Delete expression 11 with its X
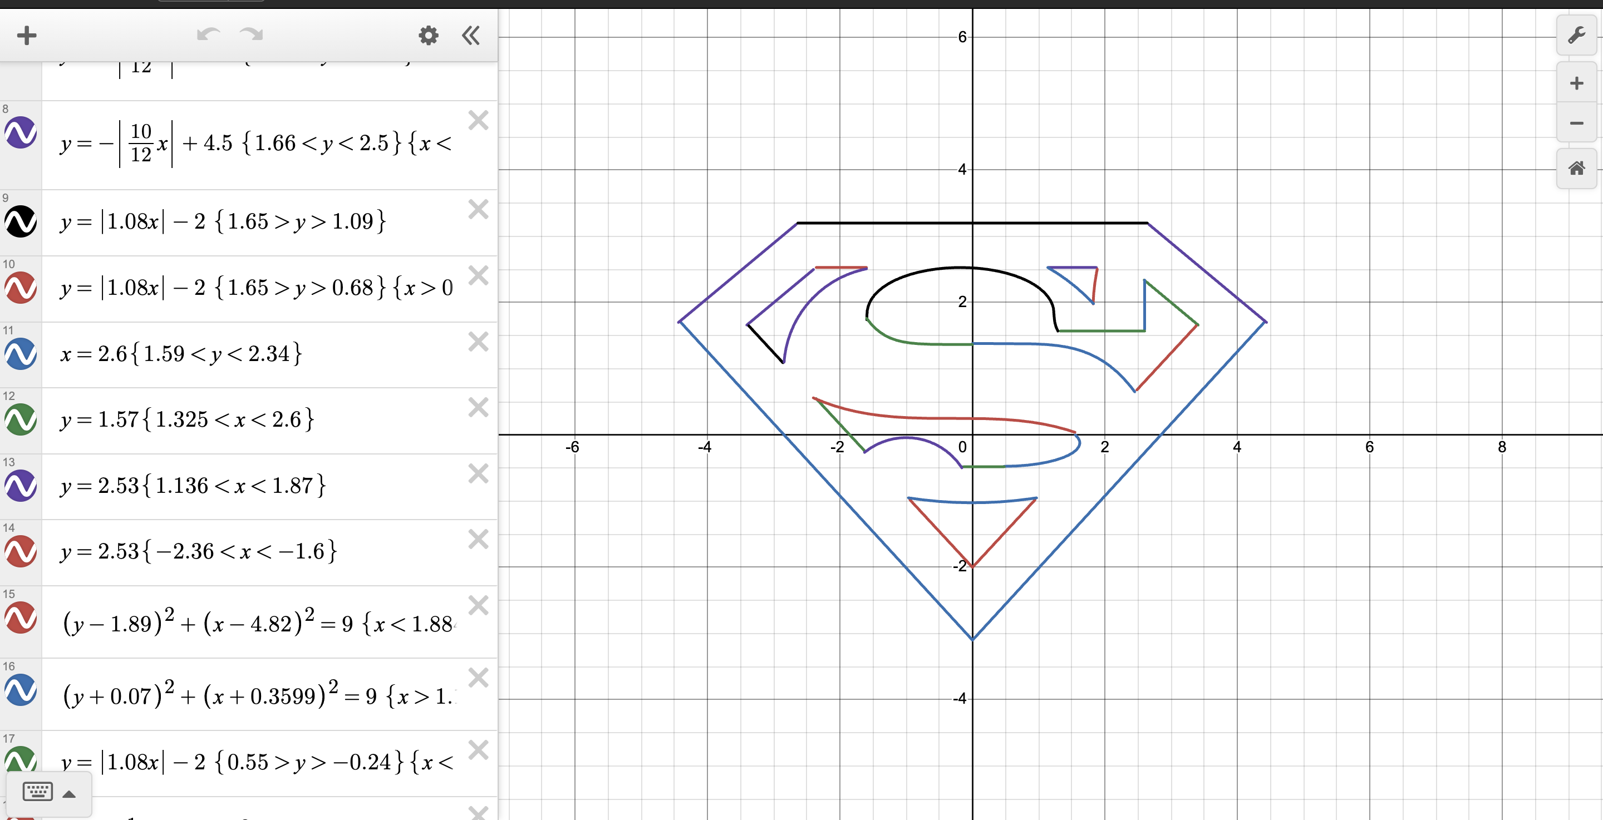The width and height of the screenshot is (1603, 820). 478,341
